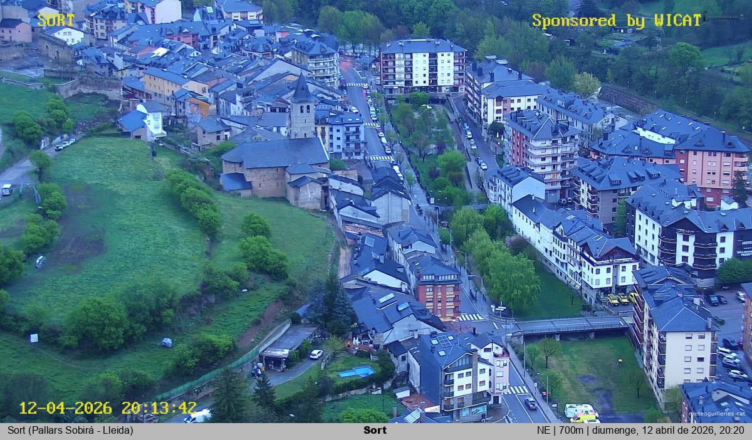Click the 'NE | 700m' date caption
This screenshot has height=440, width=752.
tap(640, 430)
